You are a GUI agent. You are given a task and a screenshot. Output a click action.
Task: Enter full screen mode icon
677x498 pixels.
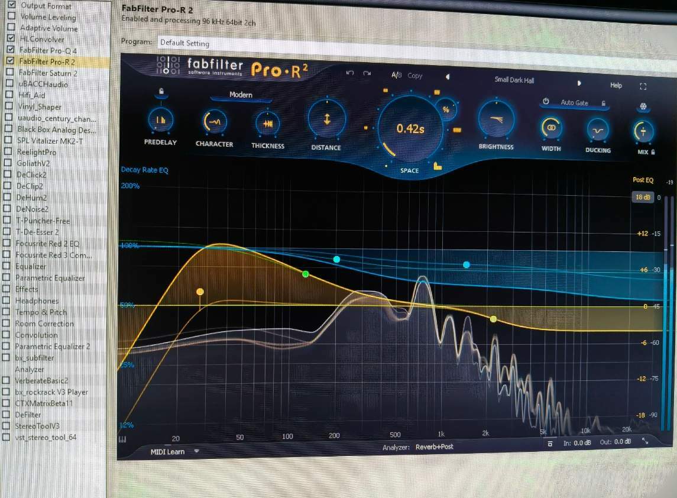[643, 86]
